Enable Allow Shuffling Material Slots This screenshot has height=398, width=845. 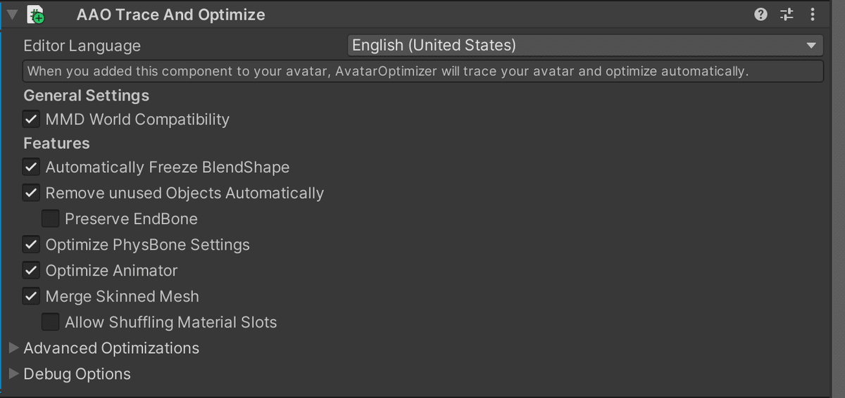[50, 322]
